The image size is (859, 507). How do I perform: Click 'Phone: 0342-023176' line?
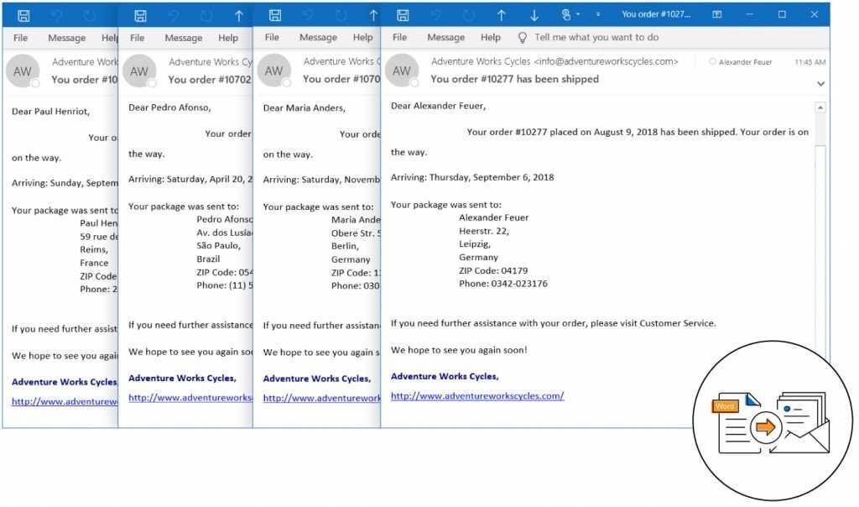pyautogui.click(x=503, y=284)
